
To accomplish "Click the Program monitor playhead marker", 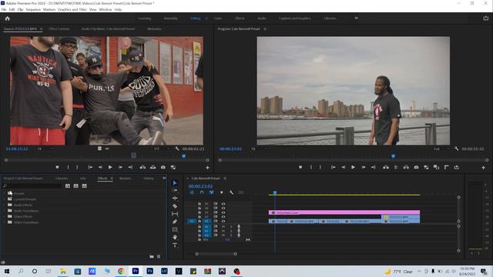I will 393,156.
